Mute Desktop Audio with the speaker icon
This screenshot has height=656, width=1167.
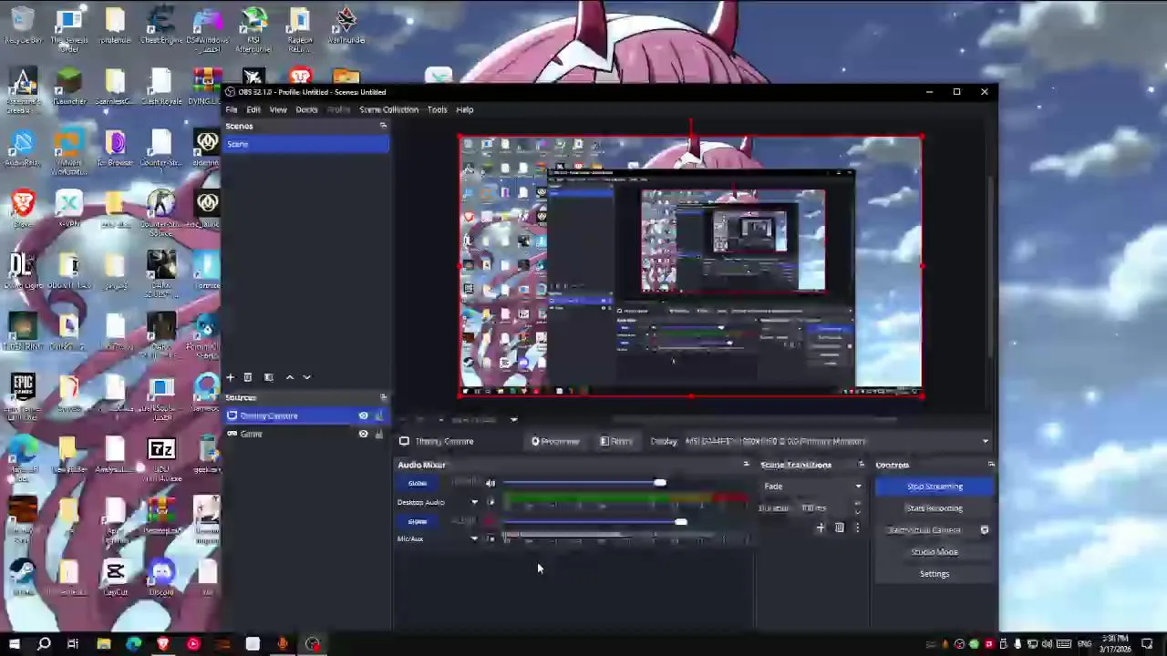(491, 483)
